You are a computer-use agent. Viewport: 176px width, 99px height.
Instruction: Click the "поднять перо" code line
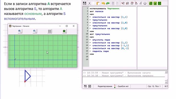[x=100, y=51]
